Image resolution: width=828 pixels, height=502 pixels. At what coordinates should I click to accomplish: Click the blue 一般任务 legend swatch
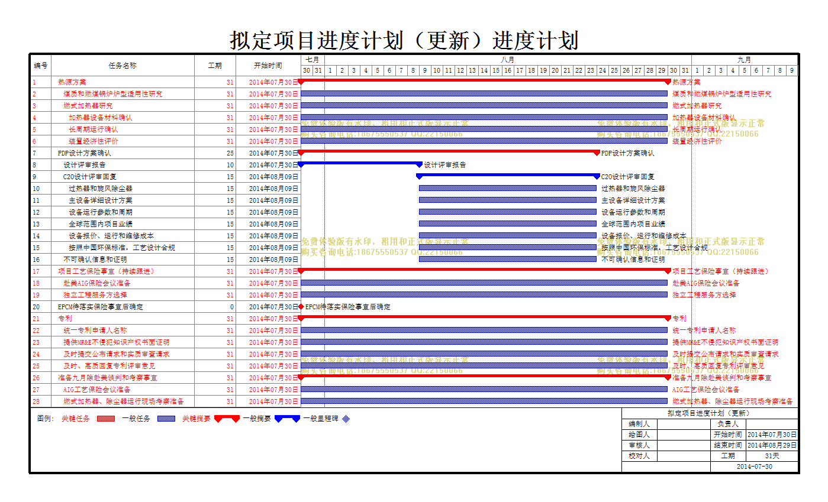coord(166,418)
